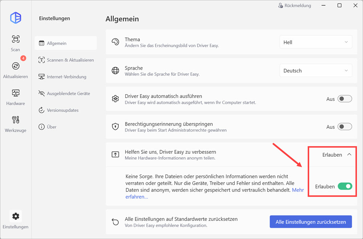Click Alle Einstellungen zurücksetzen button
Image resolution: width=363 pixels, height=239 pixels.
[x=311, y=222]
